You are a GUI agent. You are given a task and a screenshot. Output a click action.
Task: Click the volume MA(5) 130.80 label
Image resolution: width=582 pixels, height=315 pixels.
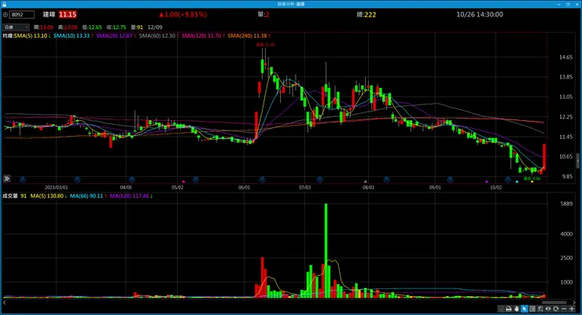point(49,196)
